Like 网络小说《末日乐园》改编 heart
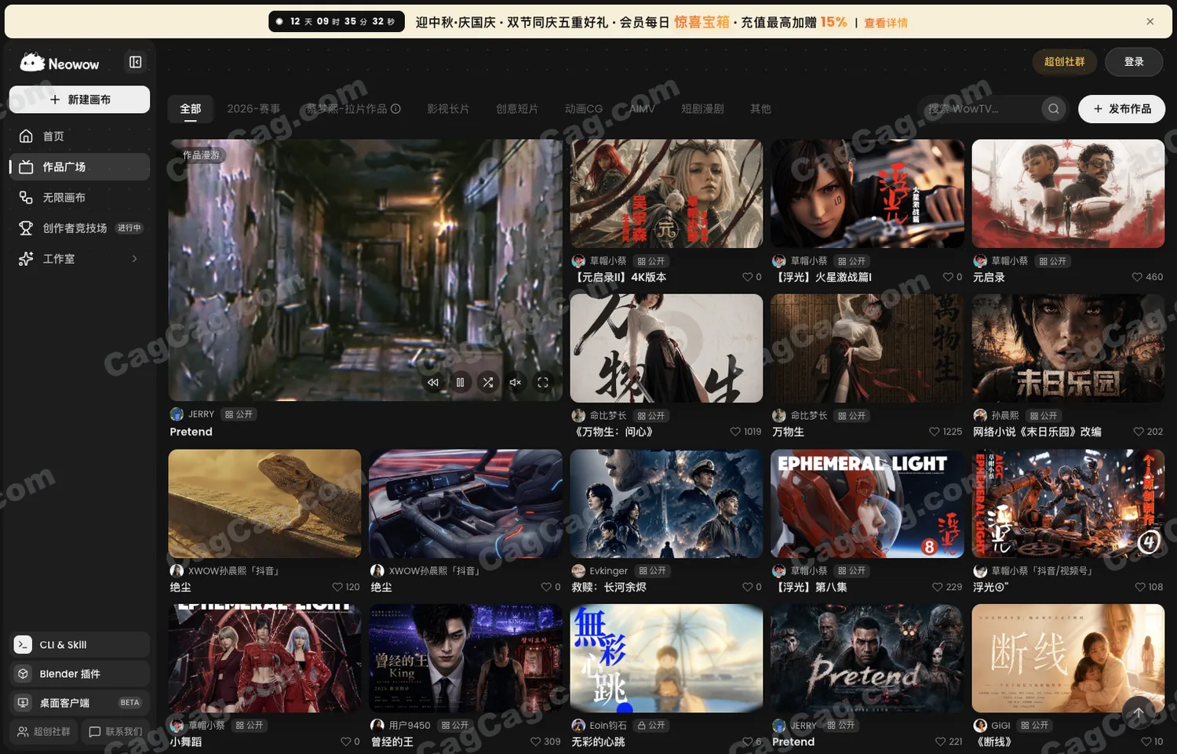1177x754 pixels. tap(1139, 432)
